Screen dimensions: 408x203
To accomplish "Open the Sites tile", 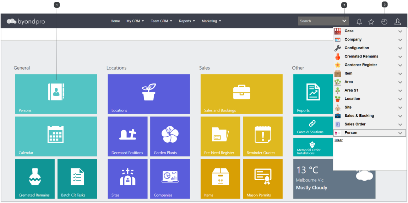I will click(127, 179).
